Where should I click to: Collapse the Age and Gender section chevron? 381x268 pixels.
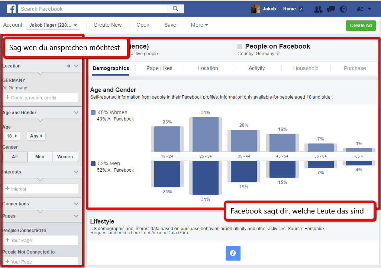[76, 113]
